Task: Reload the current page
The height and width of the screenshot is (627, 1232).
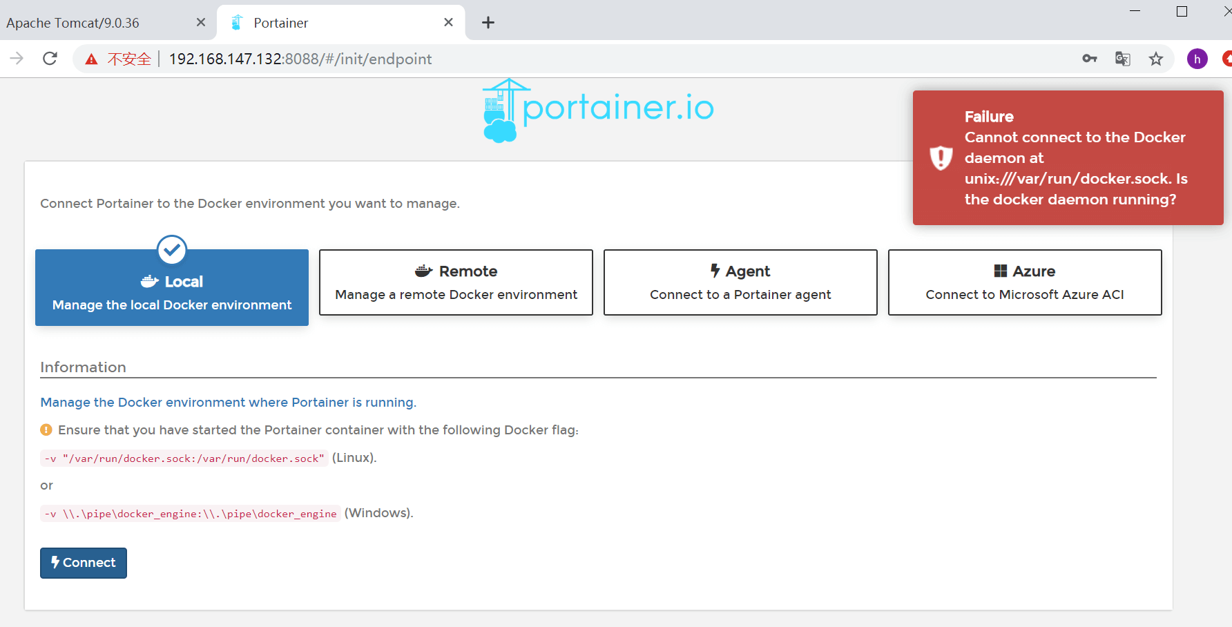Action: [x=50, y=59]
